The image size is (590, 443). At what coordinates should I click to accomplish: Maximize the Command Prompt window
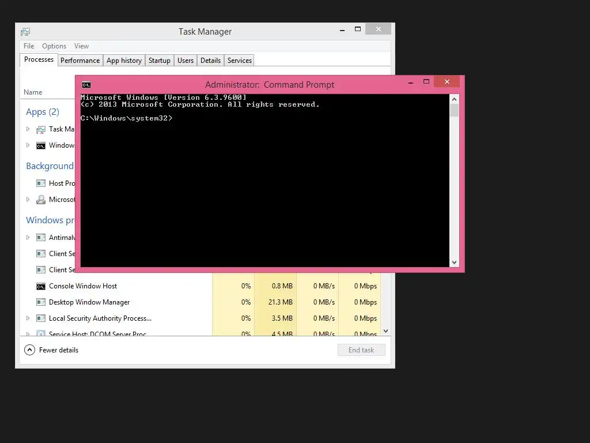pos(426,82)
